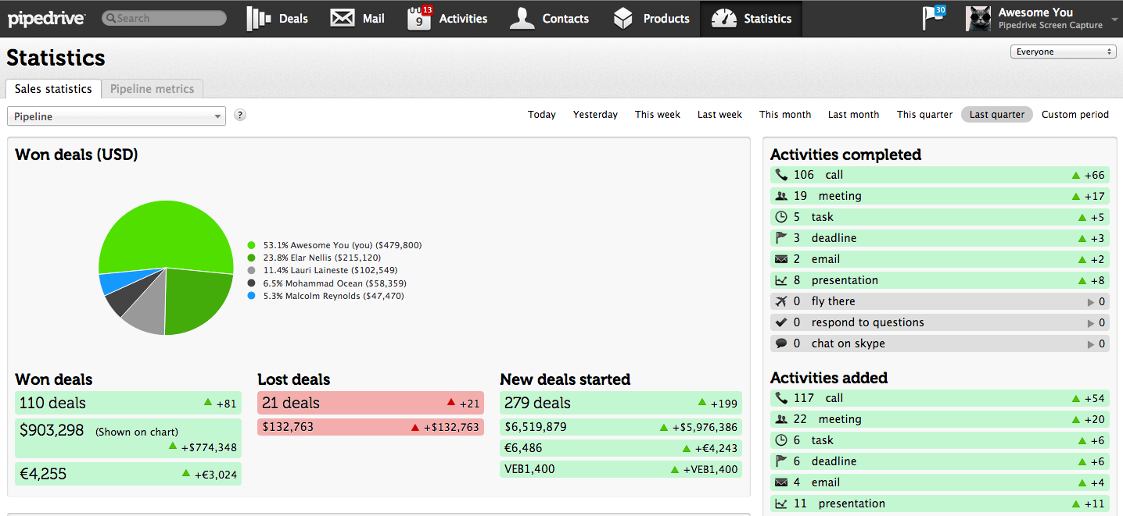Click the 110 deals won row
1123x516 pixels.
pos(128,403)
